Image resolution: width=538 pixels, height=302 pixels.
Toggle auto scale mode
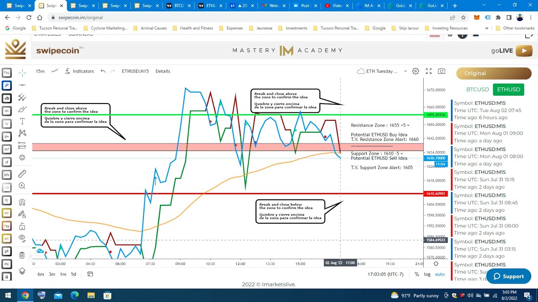[440, 274]
